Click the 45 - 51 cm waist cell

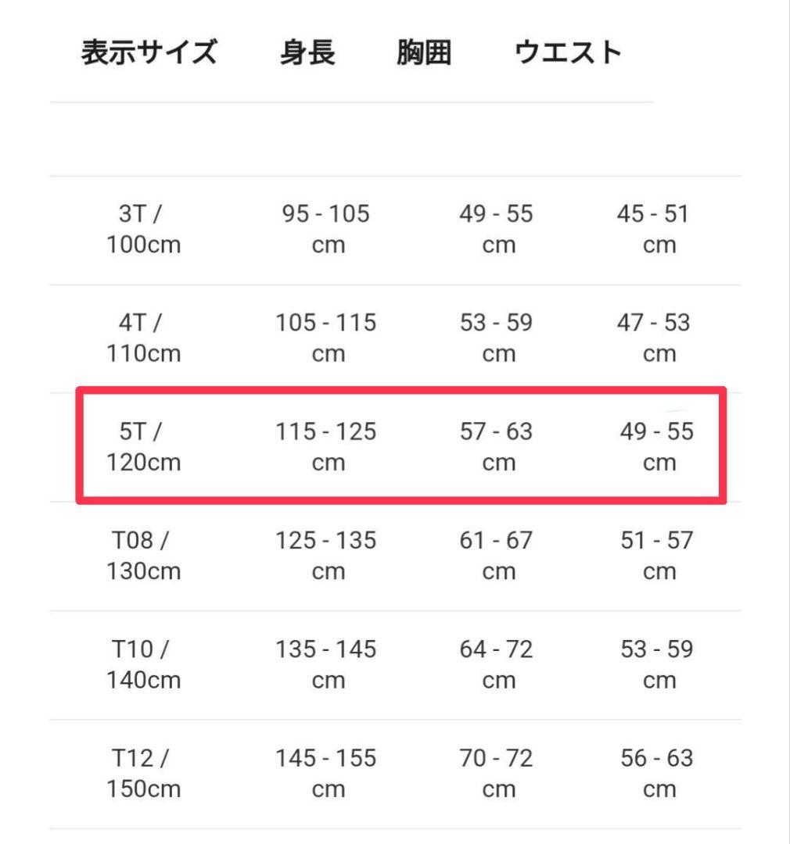point(654,229)
